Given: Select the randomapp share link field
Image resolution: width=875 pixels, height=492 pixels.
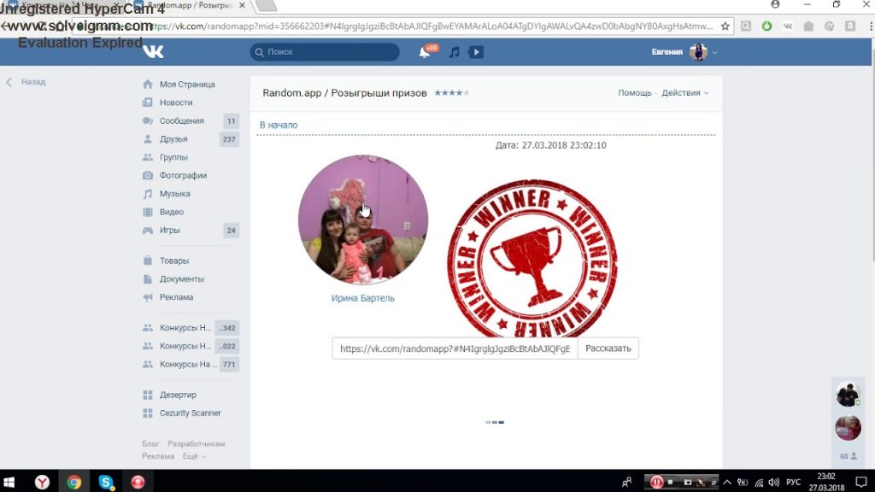Looking at the screenshot, I should pyautogui.click(x=455, y=348).
